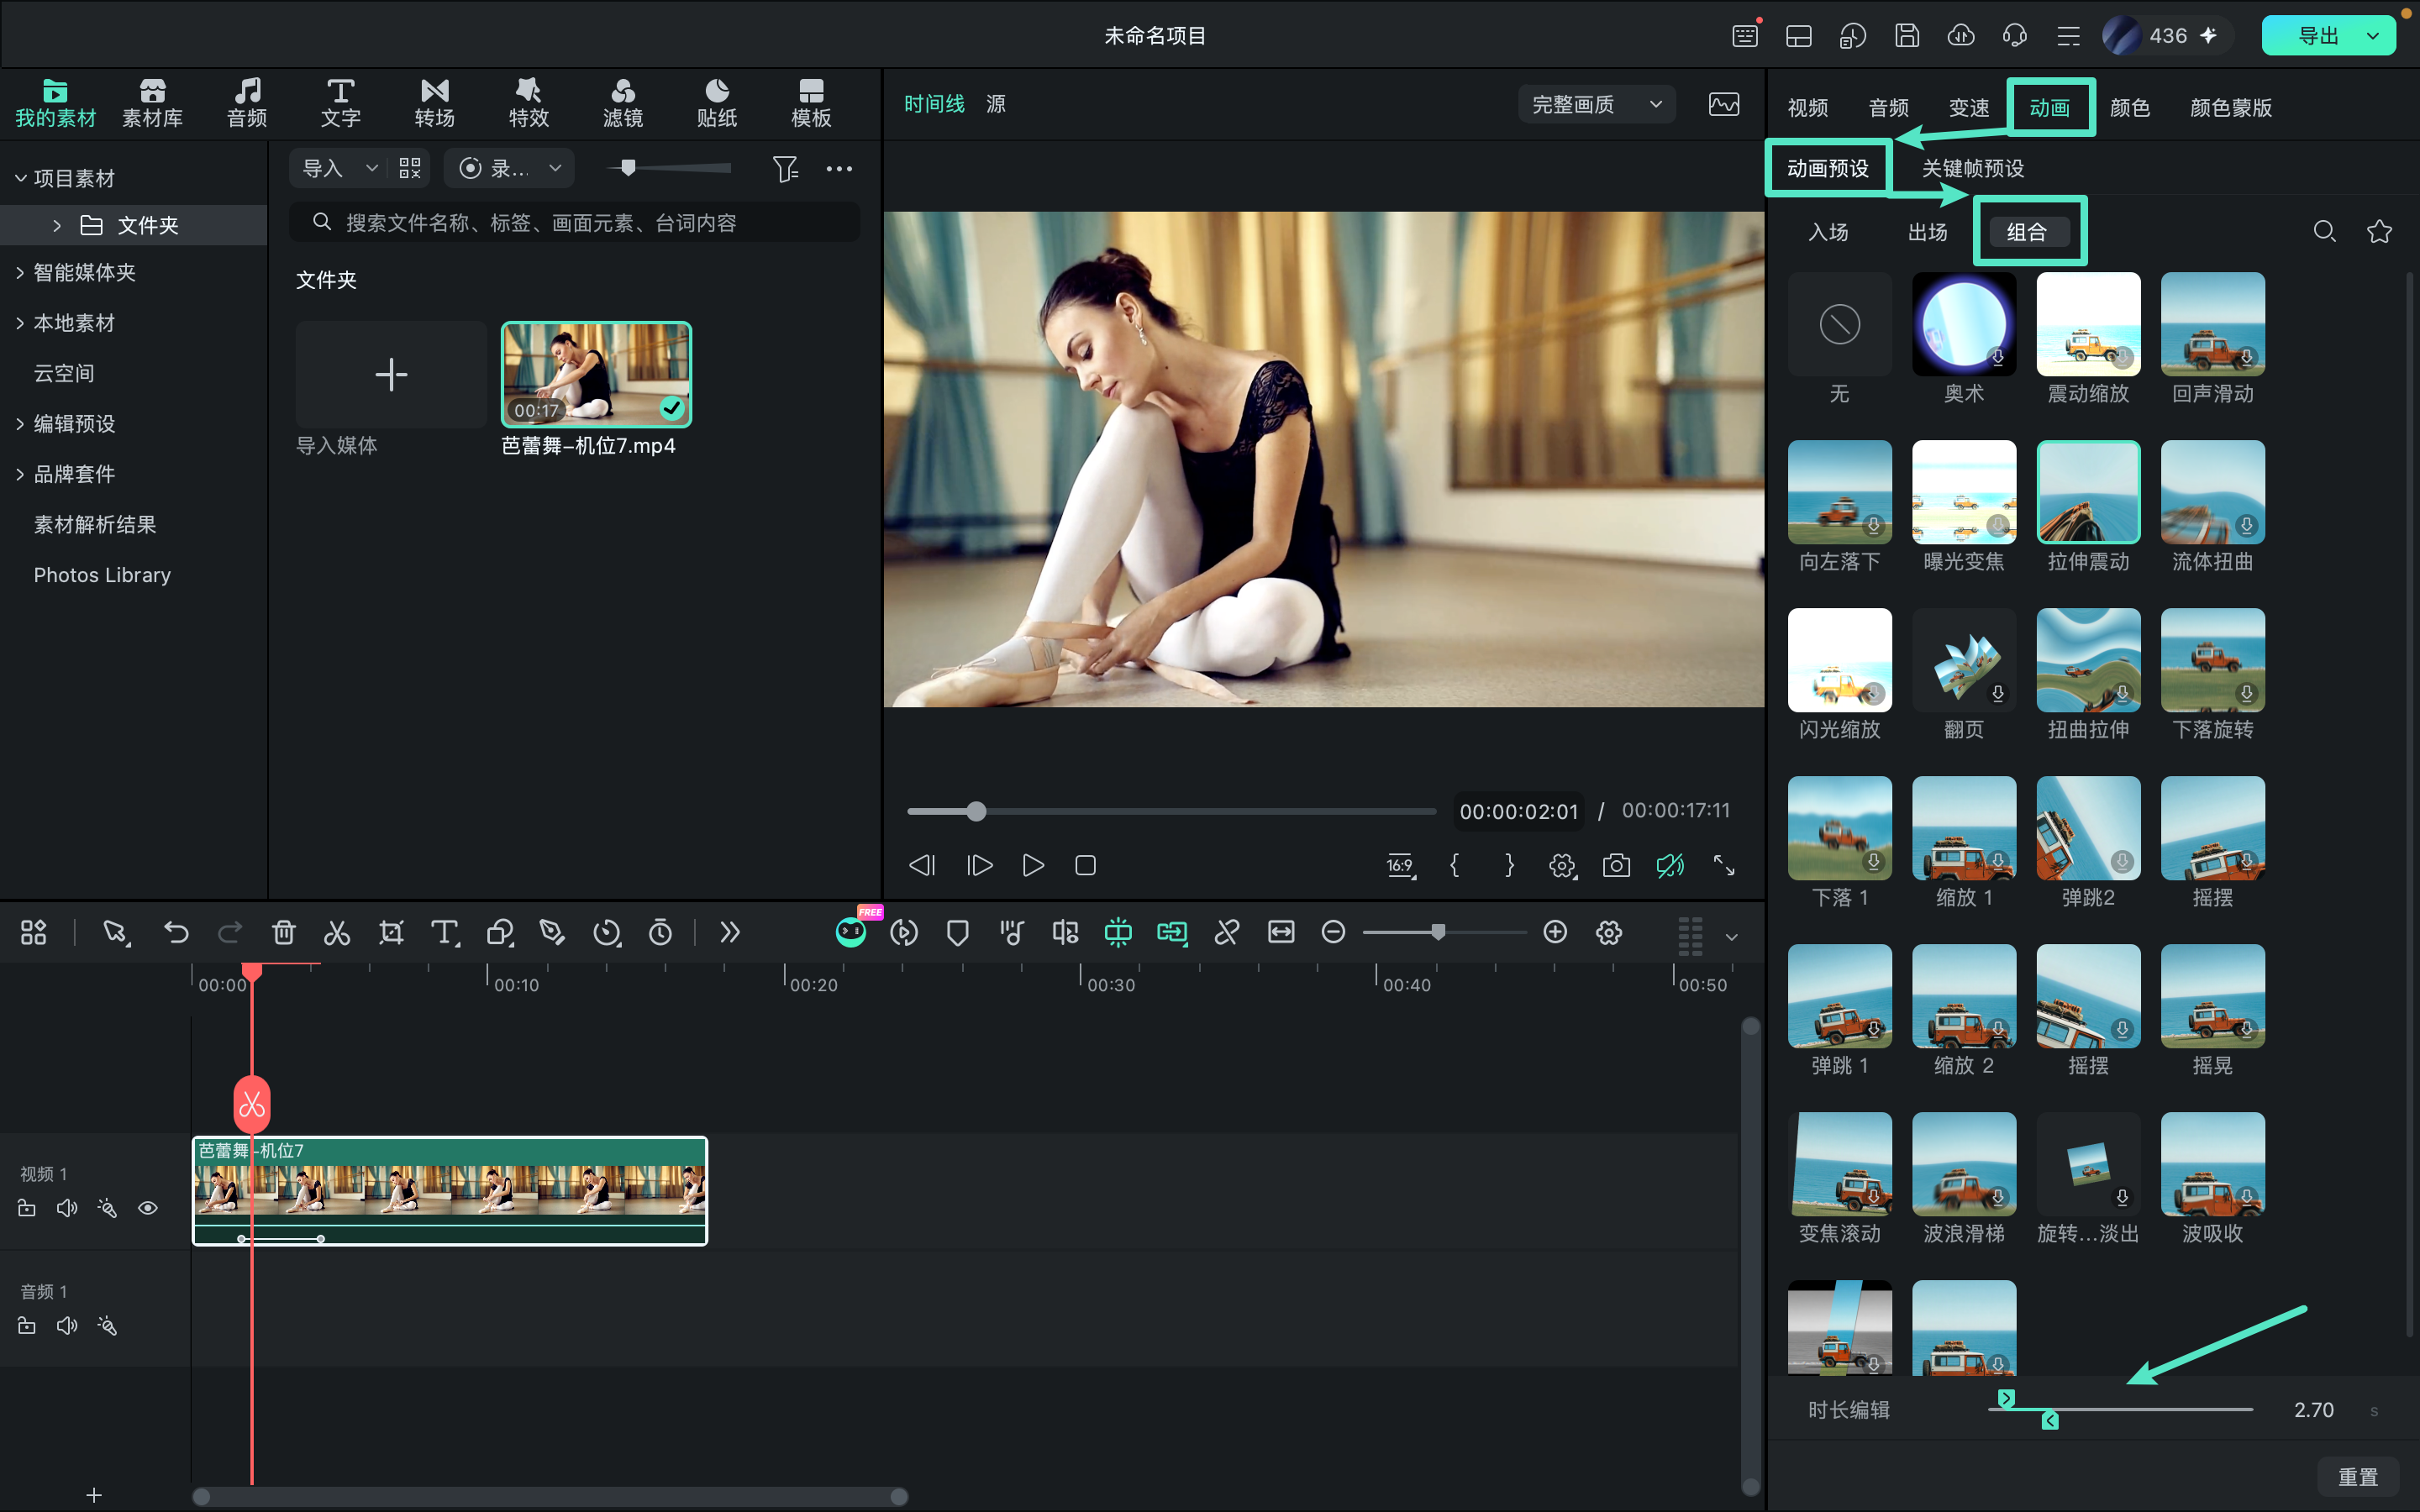Open the Stickers (贴纸) panel
This screenshot has height=1512, width=2420.
click(717, 103)
